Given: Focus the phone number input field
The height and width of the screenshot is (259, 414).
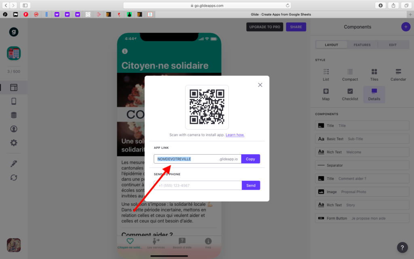Looking at the screenshot, I should [x=198, y=185].
